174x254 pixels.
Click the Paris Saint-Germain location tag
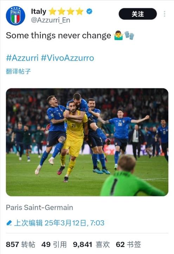pyautogui.click(x=39, y=207)
